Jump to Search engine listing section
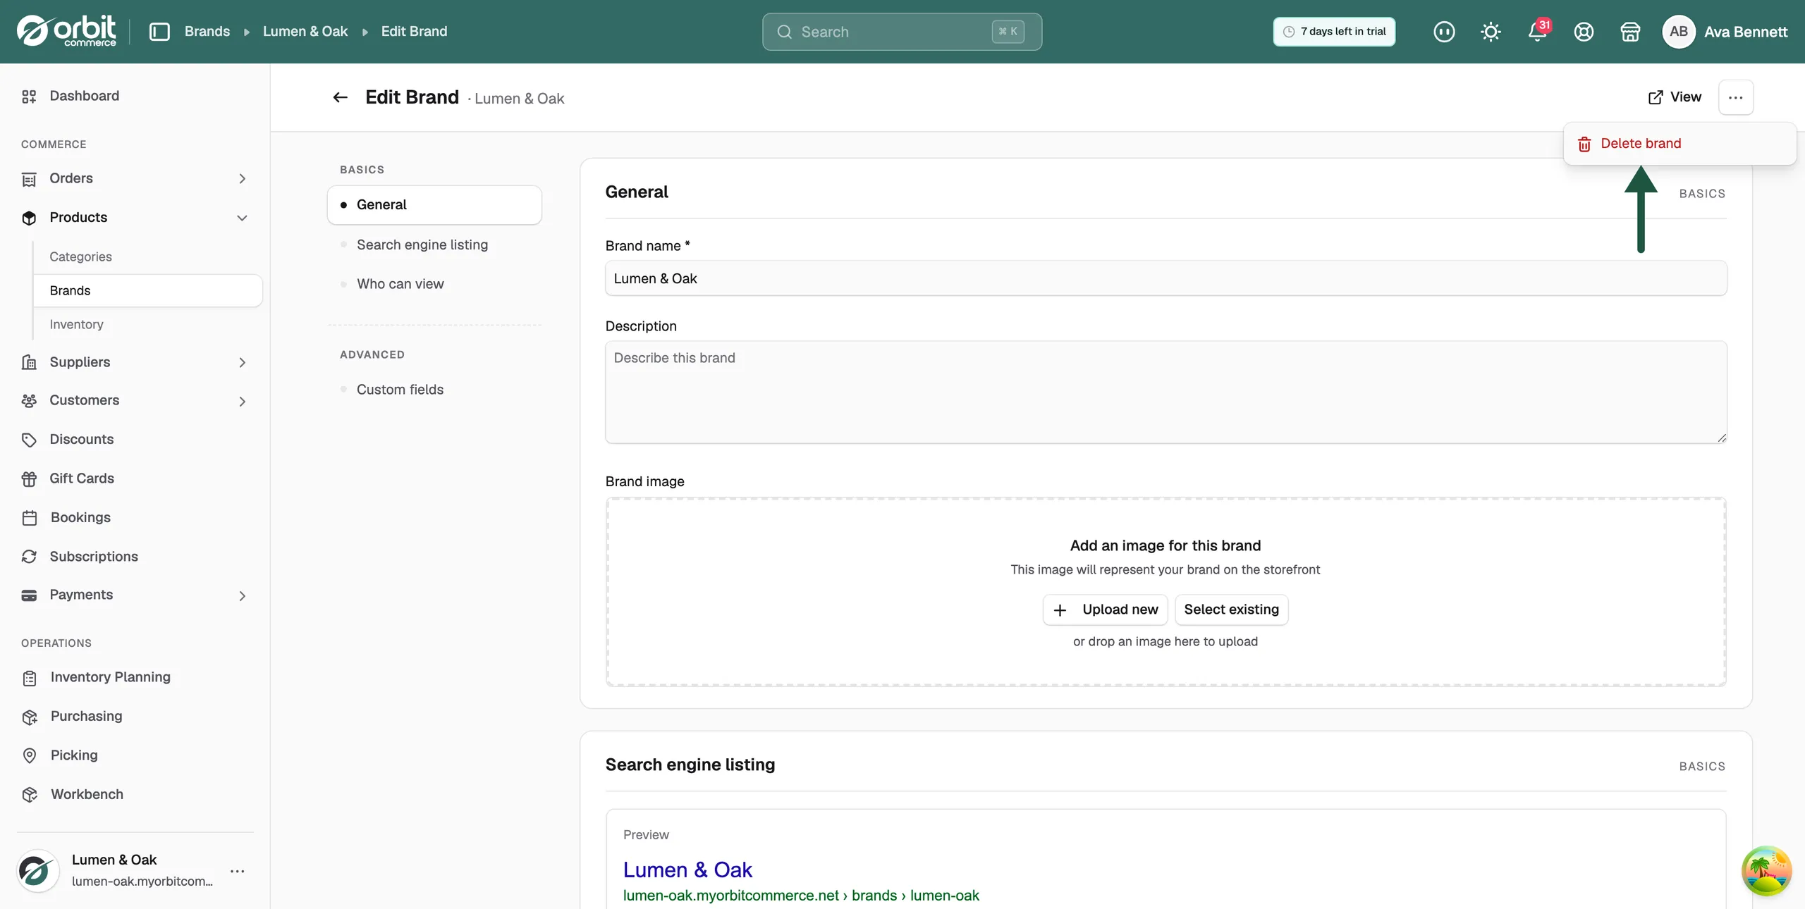This screenshot has width=1805, height=909. coord(422,245)
